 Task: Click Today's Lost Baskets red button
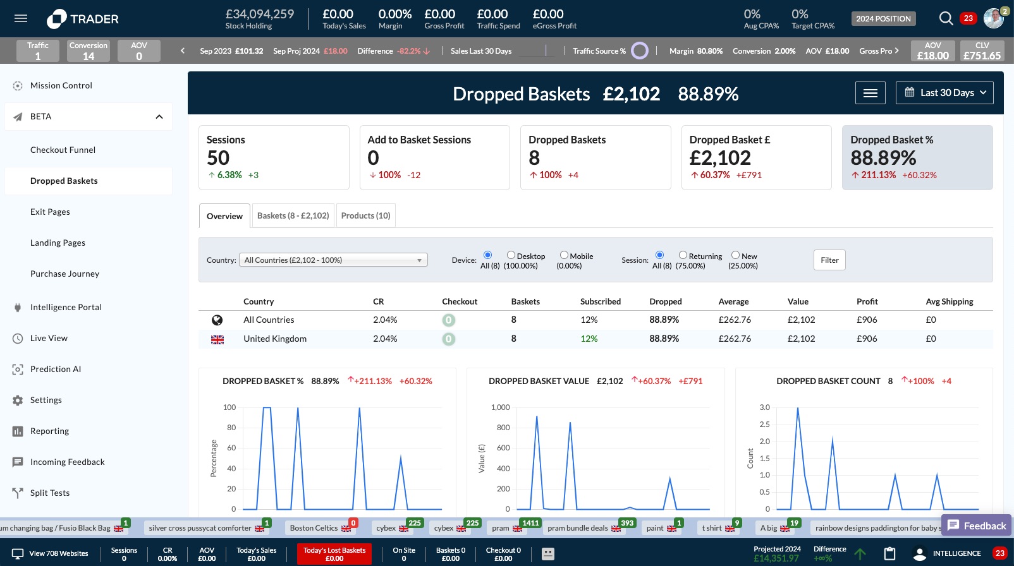334,554
